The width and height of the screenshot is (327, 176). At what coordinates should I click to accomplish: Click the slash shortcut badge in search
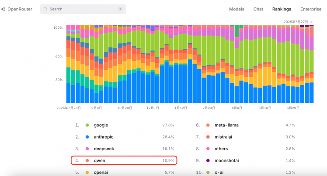(120, 9)
